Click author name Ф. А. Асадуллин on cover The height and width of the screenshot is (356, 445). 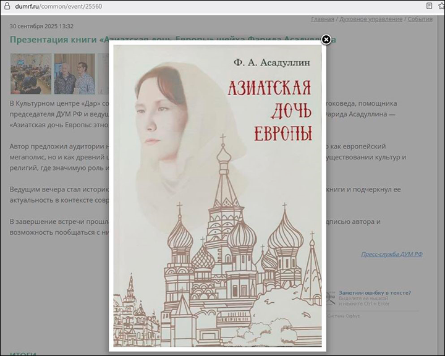pos(272,62)
